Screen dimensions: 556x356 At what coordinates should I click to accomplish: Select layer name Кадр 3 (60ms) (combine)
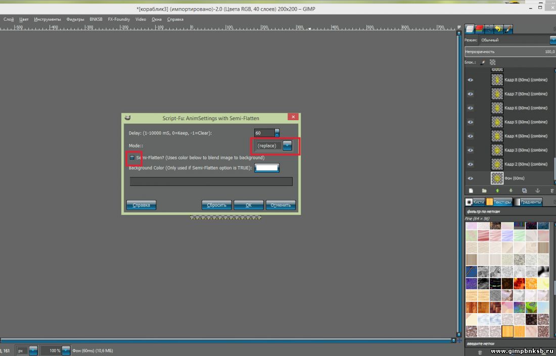click(526, 150)
